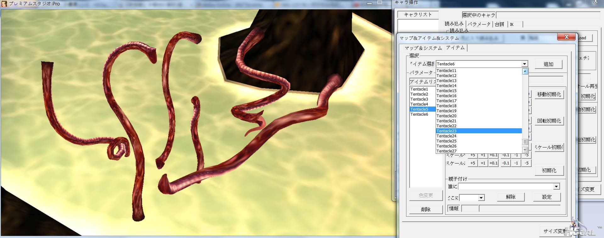
Task: Choose Tentacle22 in the dropdown list
Action: tap(479, 126)
